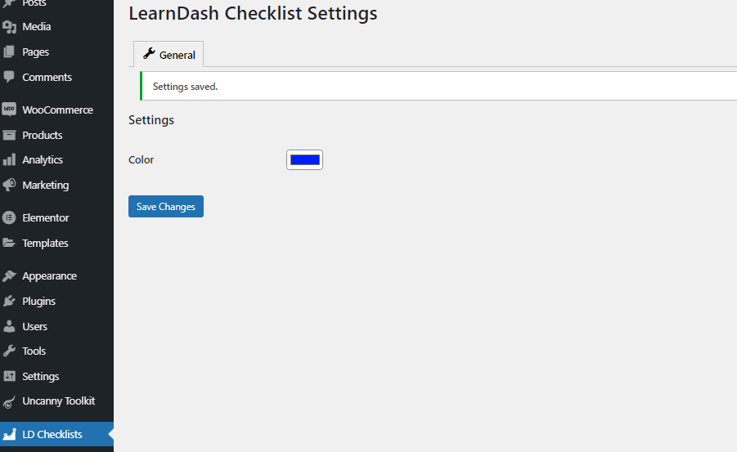737x452 pixels.
Task: Click the Products archive box icon
Action: point(9,136)
